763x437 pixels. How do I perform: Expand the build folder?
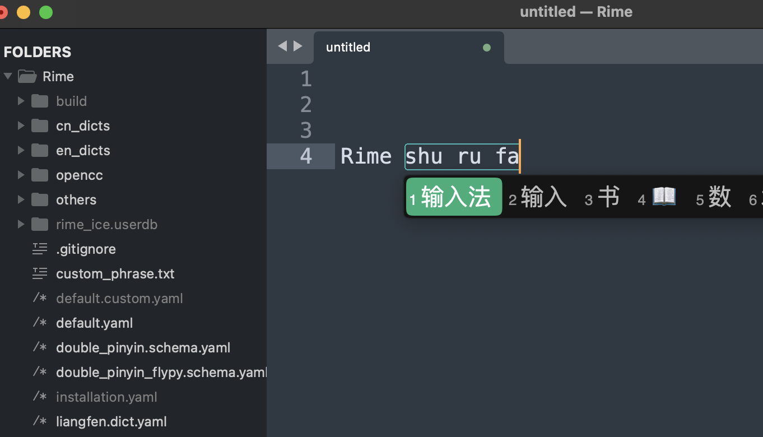(21, 101)
